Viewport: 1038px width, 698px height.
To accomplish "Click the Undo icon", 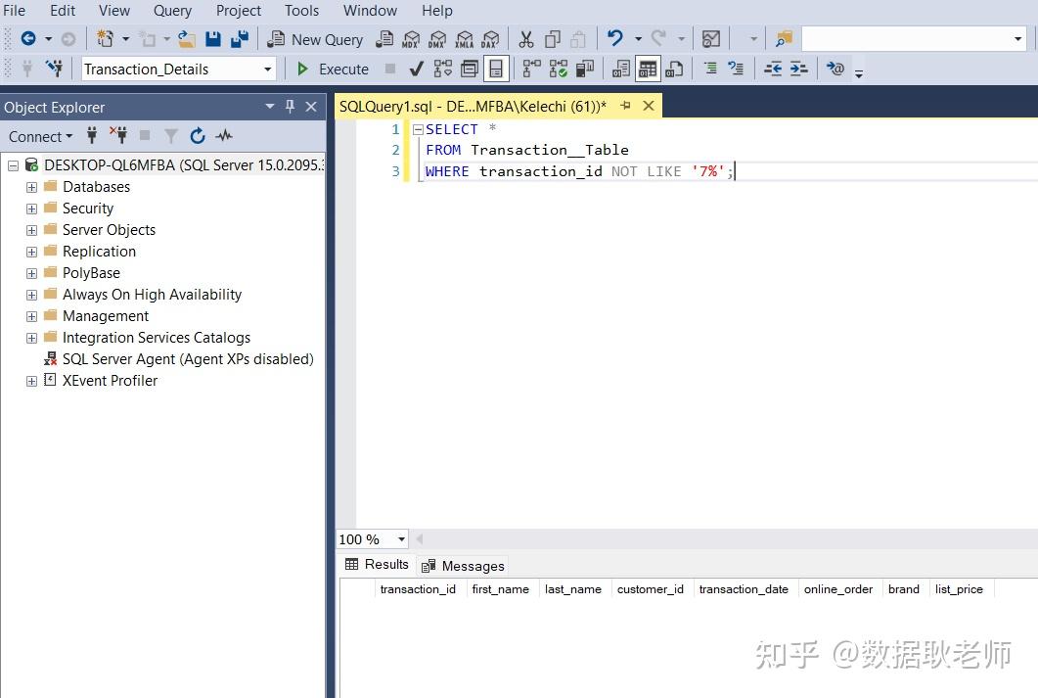I will [x=613, y=38].
